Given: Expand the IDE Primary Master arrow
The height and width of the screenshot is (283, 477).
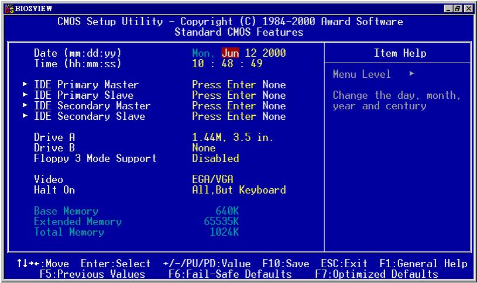Looking at the screenshot, I should [25, 84].
